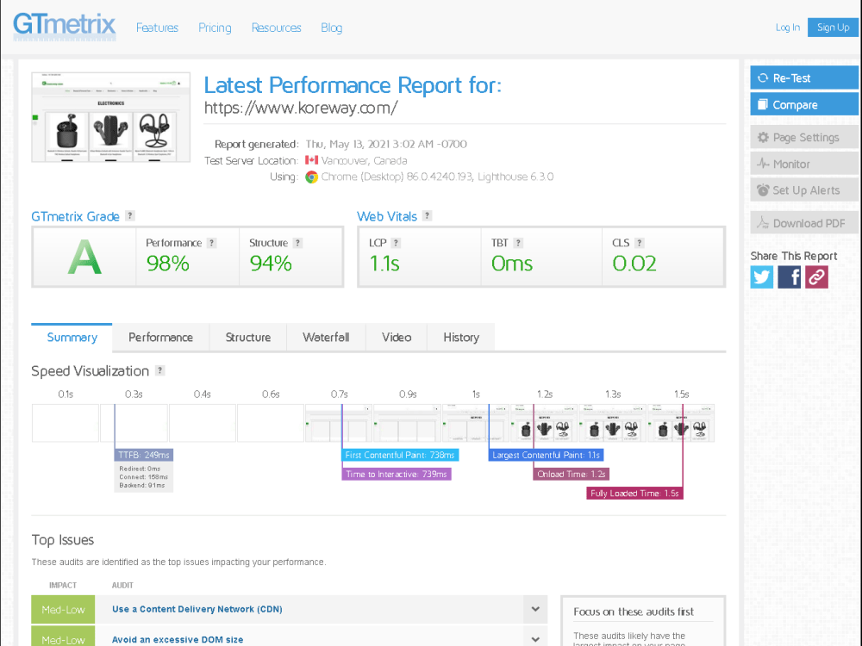The image size is (862, 646).
Task: Click Set Up Alerts
Action: [x=804, y=190]
